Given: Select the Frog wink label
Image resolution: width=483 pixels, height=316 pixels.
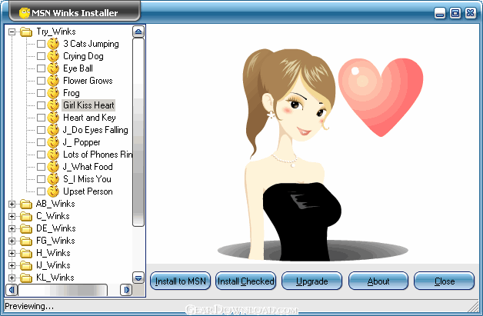Looking at the screenshot, I should pos(72,93).
